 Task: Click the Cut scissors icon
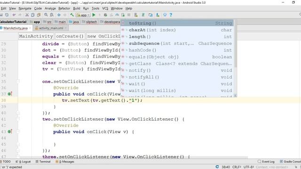pos(27,15)
